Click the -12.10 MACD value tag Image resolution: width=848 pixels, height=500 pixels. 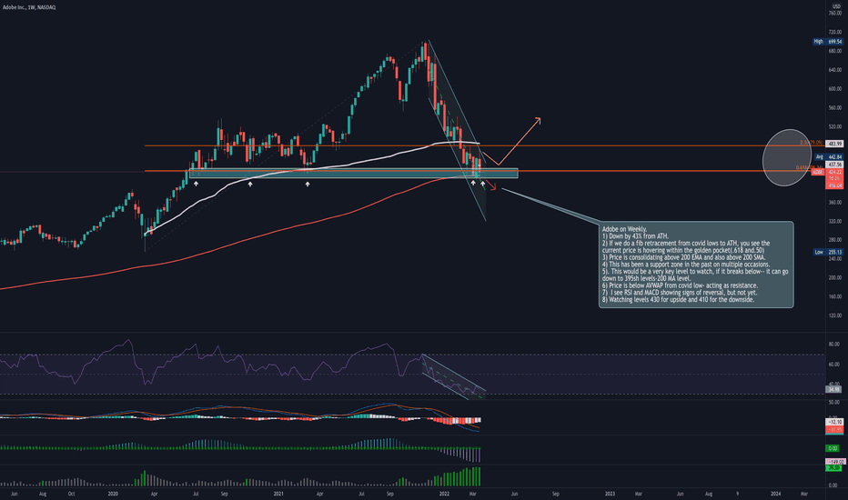(834, 422)
